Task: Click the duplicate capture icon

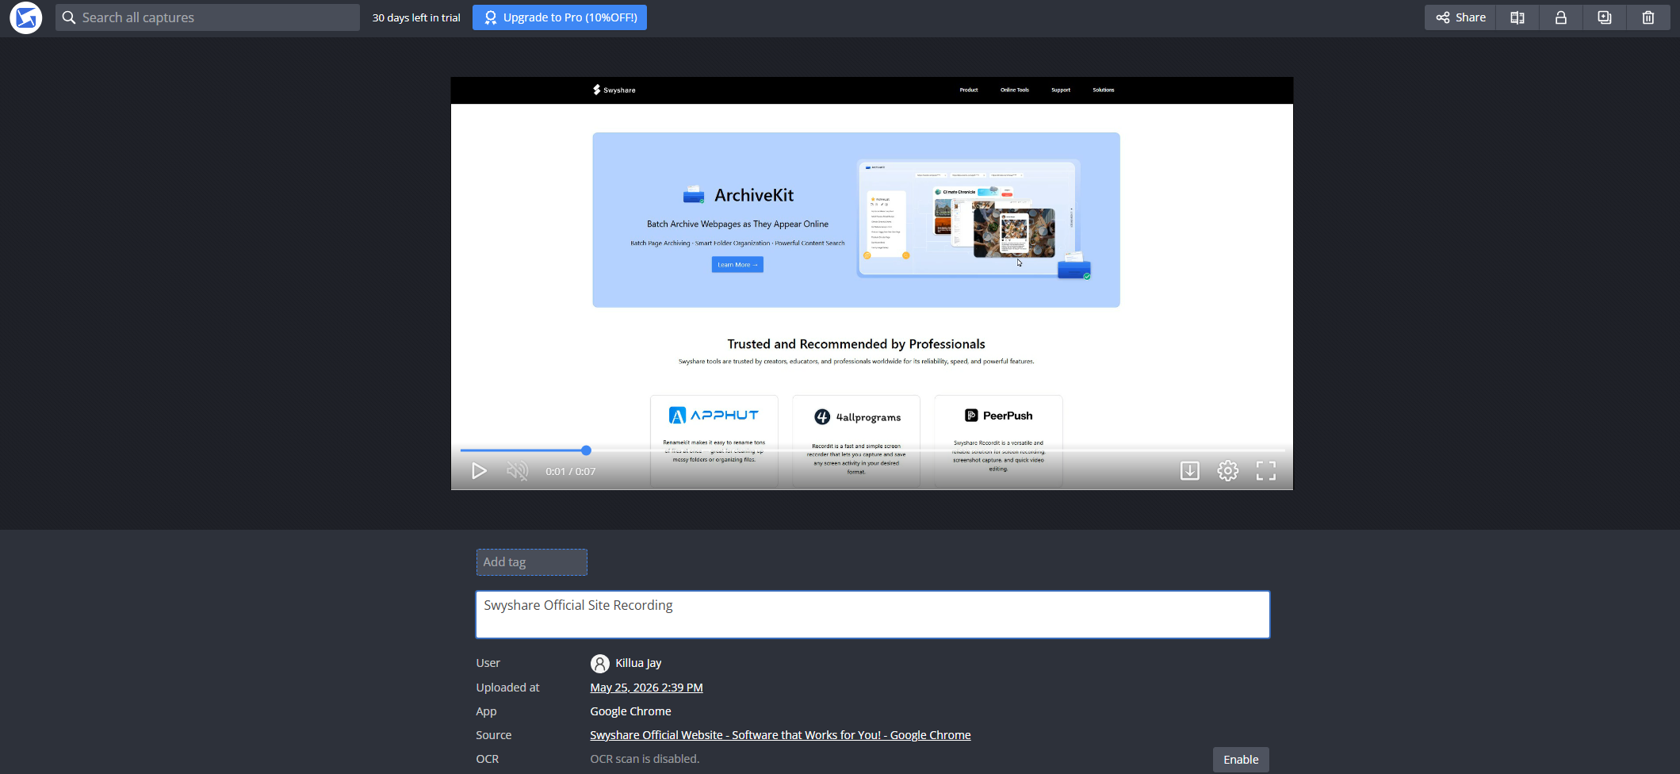Action: tap(1605, 17)
